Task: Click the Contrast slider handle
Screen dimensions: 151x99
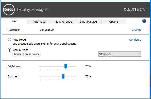Action: pyautogui.click(x=63, y=76)
